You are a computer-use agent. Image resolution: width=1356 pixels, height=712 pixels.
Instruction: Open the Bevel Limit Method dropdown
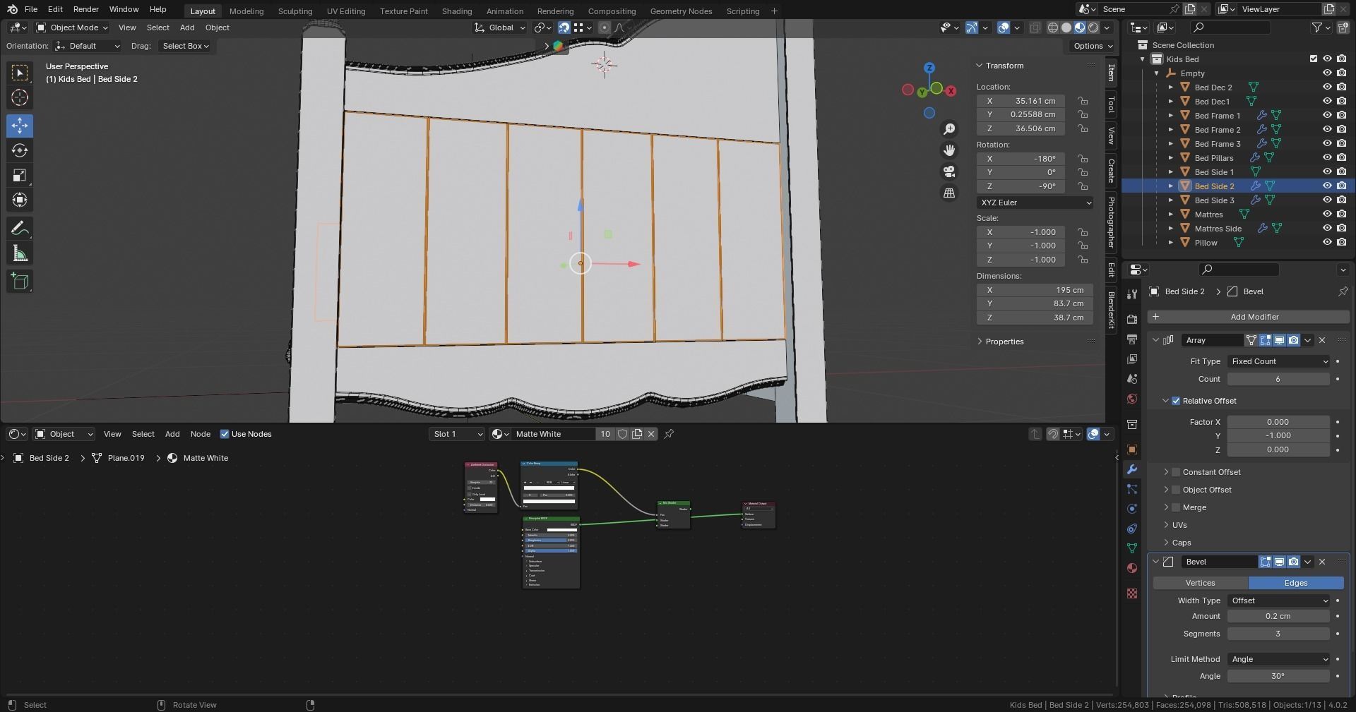click(x=1279, y=659)
